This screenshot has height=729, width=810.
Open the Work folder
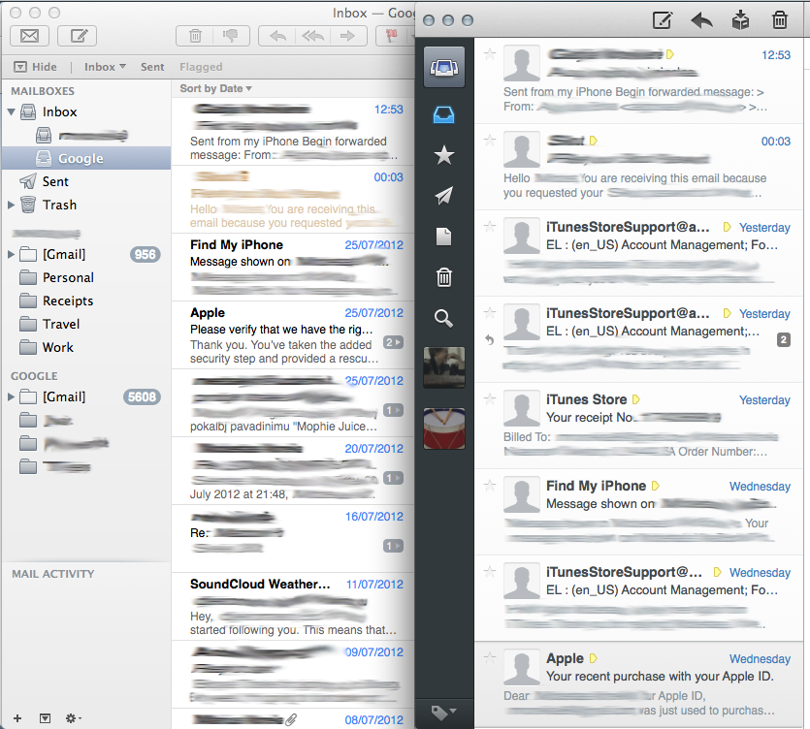click(x=86, y=347)
